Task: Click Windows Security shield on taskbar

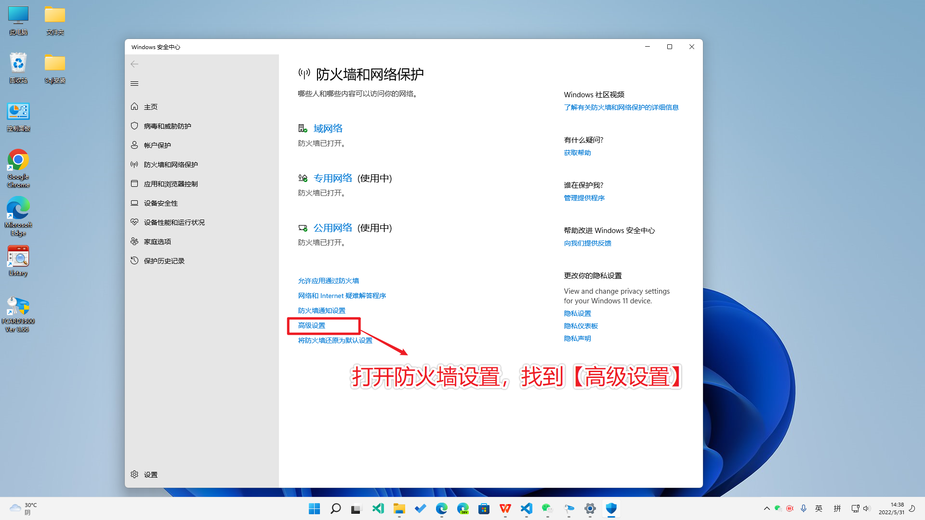Action: (x=611, y=508)
